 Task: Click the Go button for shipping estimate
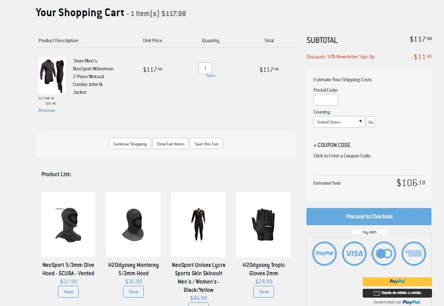[371, 122]
